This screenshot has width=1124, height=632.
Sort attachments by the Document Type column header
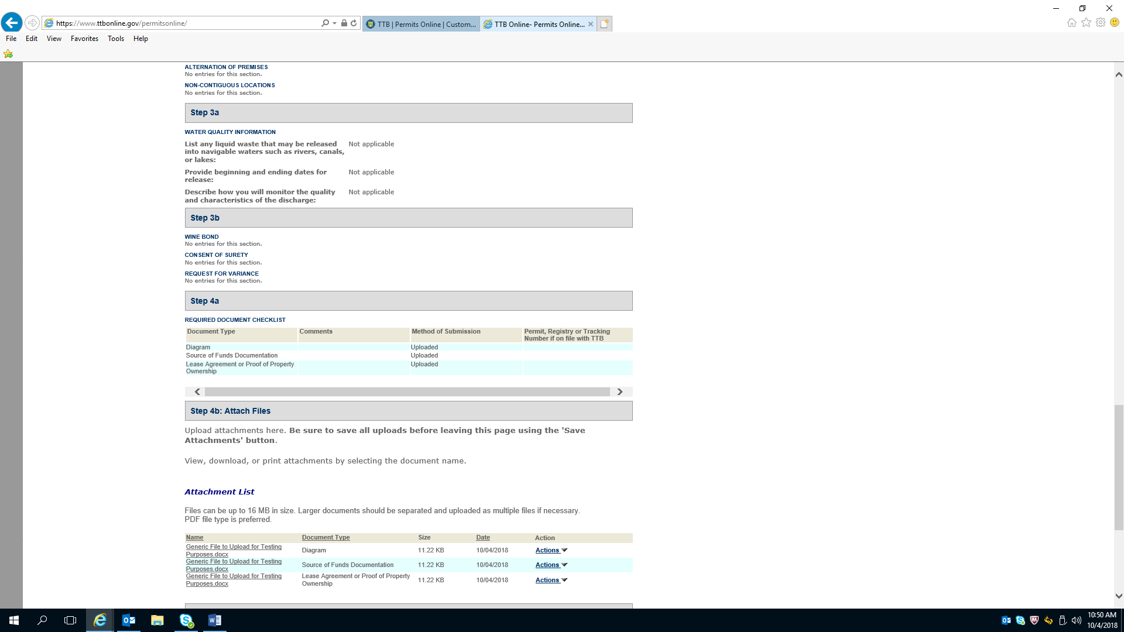[x=325, y=537]
